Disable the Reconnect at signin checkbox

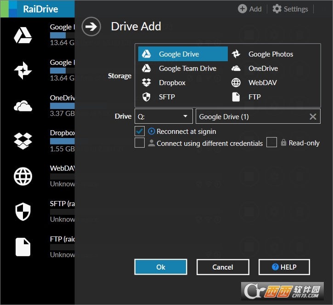click(x=140, y=131)
